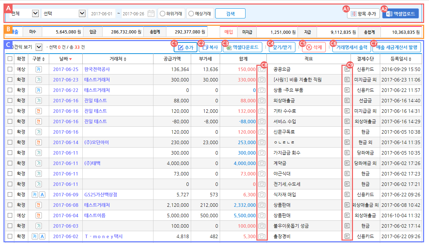Sort the table by 날짜 column header
429x243 pixels.
pyautogui.click(x=66, y=59)
